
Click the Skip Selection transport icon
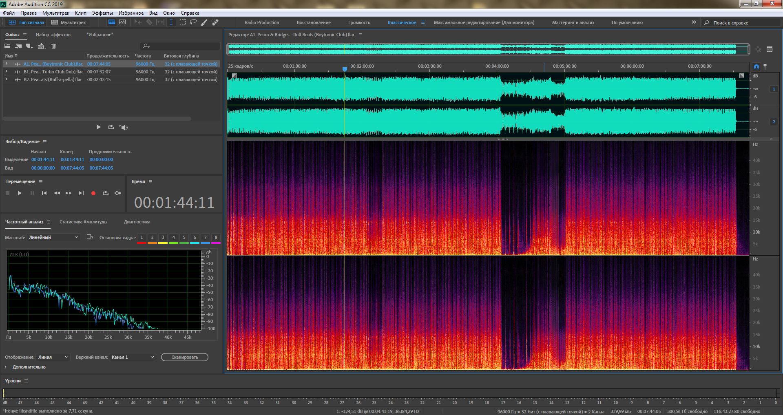coord(118,193)
